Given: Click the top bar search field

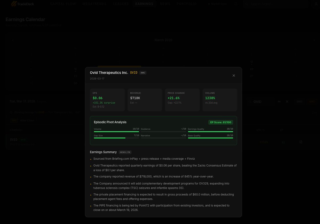Looking at the screenshot, I should (x=275, y=4).
